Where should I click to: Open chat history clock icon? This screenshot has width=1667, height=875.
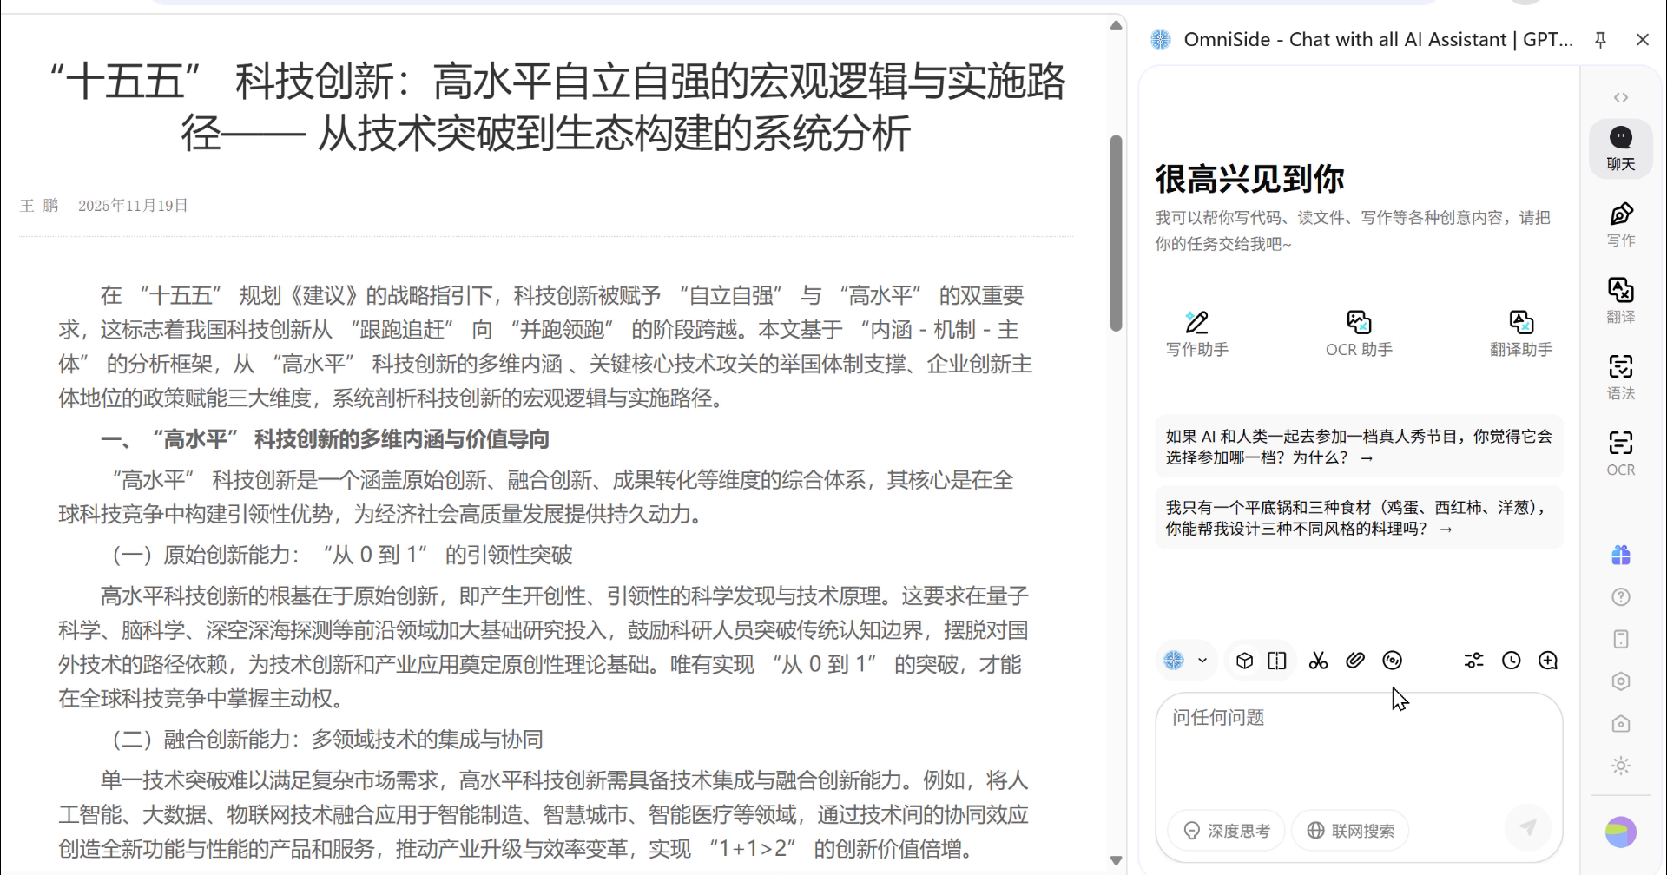click(x=1511, y=661)
